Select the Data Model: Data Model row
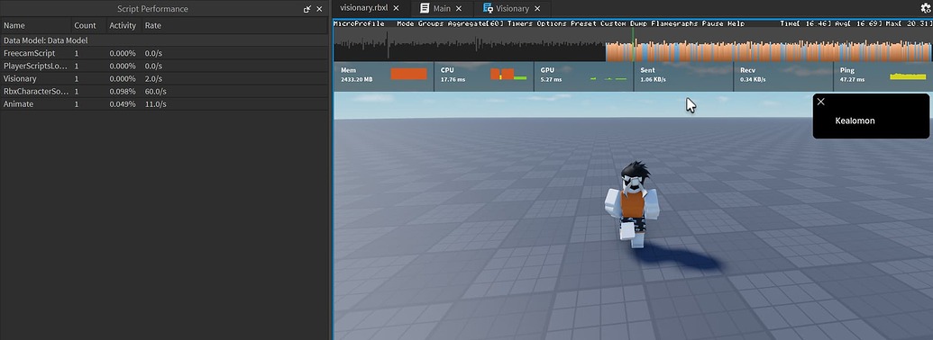 coord(164,40)
